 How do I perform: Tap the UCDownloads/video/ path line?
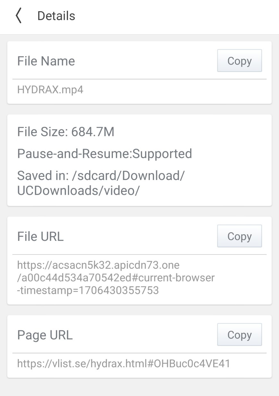pos(79,191)
